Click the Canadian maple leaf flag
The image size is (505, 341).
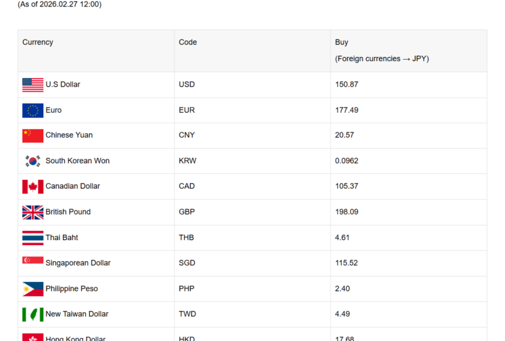[x=33, y=186]
